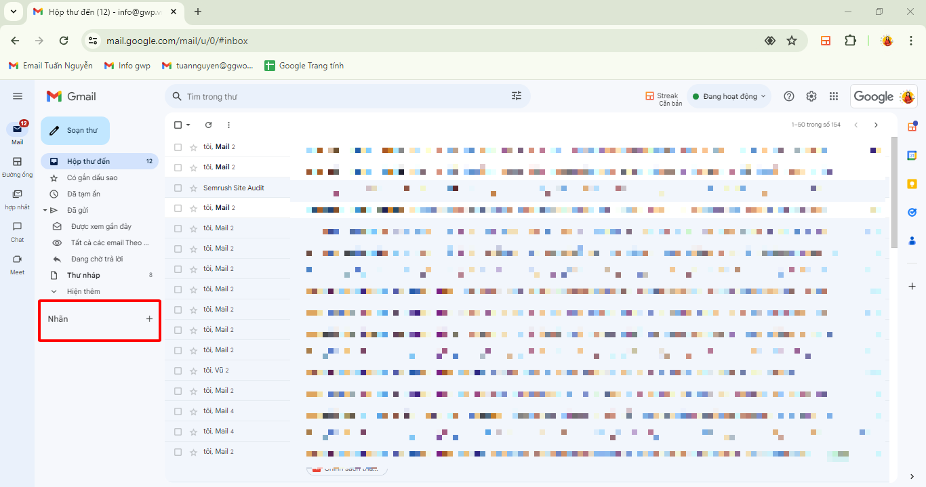The image size is (926, 487).
Task: Open the Google apps grid icon
Action: point(834,96)
